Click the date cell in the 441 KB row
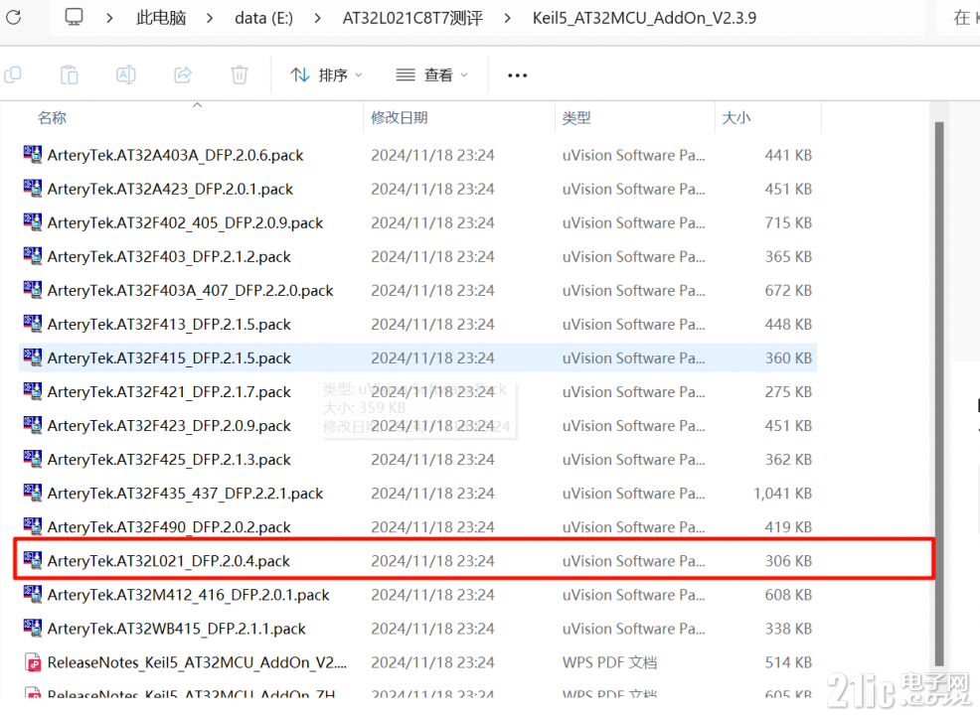 tap(432, 155)
